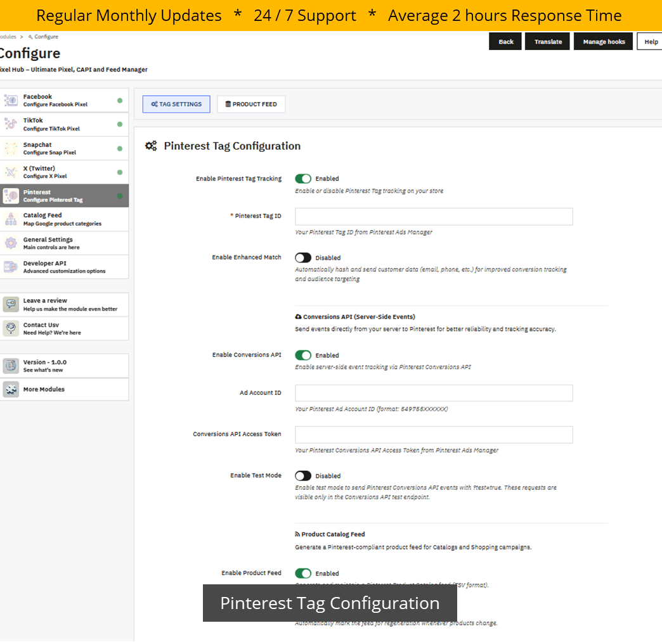Image resolution: width=662 pixels, height=642 pixels.
Task: Click the Developer API sidebar icon
Action: (x=11, y=267)
